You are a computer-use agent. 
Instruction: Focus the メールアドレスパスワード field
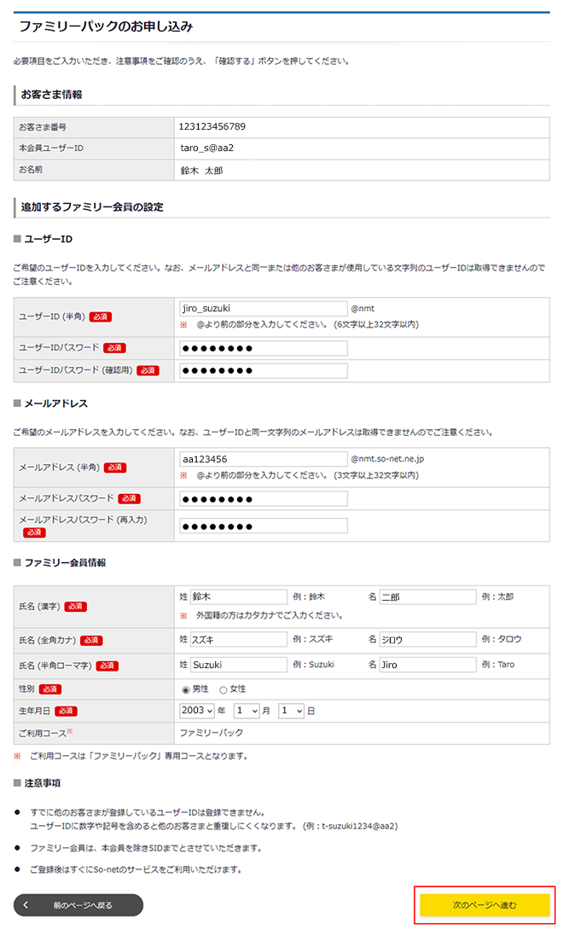[263, 498]
